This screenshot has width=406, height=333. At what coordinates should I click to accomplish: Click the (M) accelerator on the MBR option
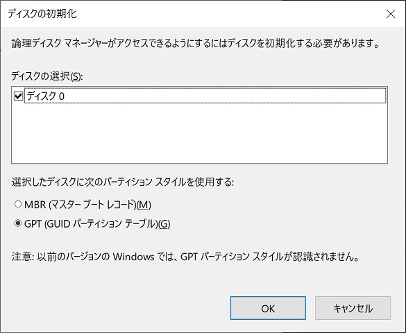pos(144,205)
